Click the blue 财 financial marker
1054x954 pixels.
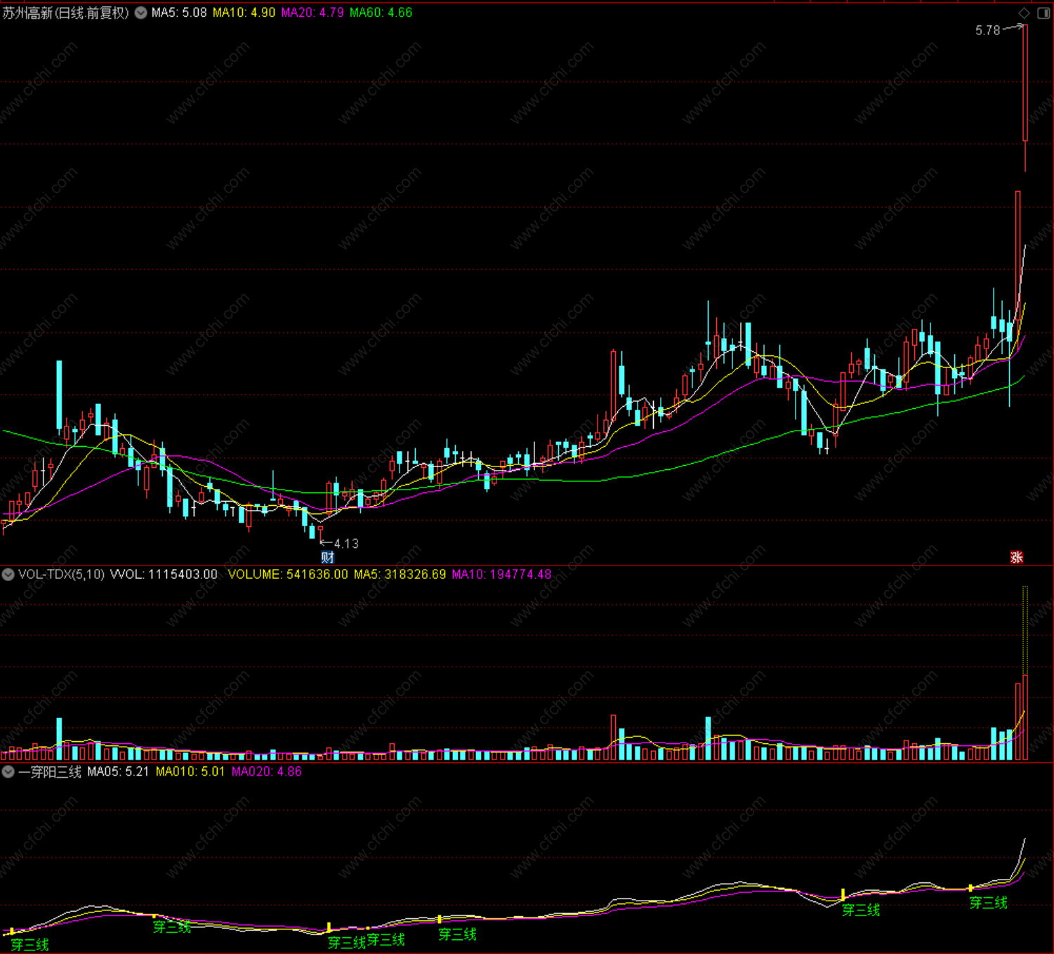pyautogui.click(x=328, y=558)
